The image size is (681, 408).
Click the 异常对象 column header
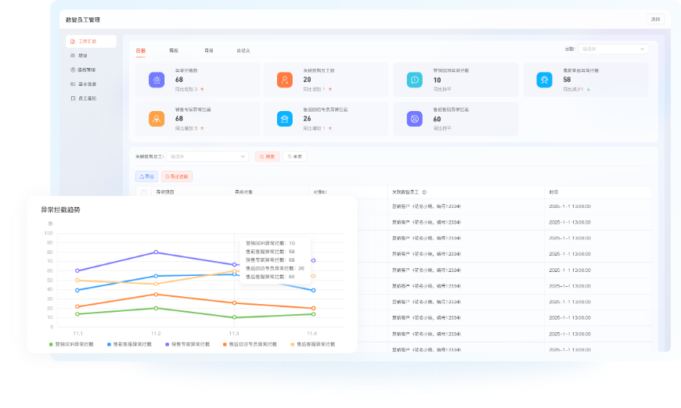pyautogui.click(x=243, y=192)
